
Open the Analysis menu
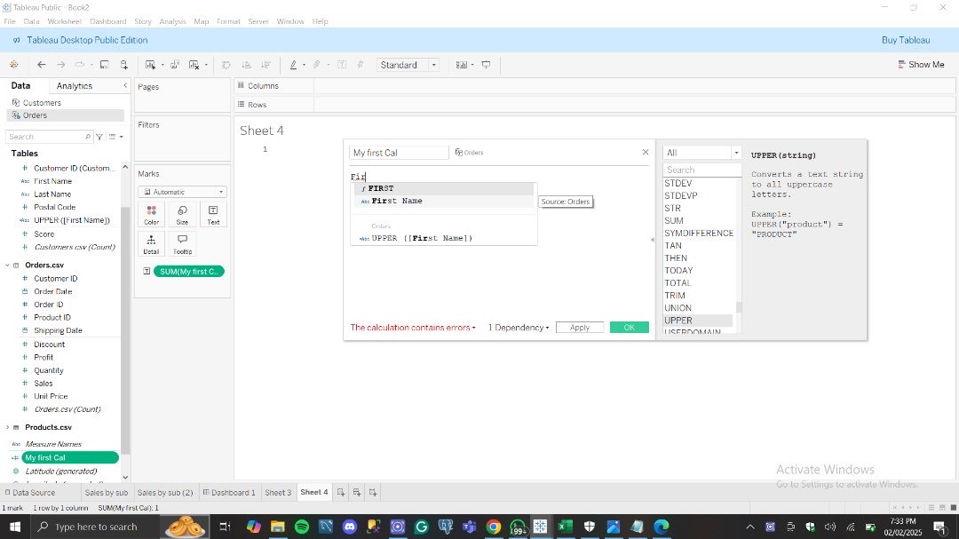point(172,20)
